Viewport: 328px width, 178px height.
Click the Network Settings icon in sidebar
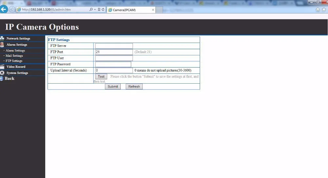point(2,38)
